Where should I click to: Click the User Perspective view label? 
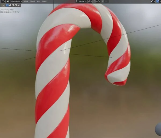7,10
